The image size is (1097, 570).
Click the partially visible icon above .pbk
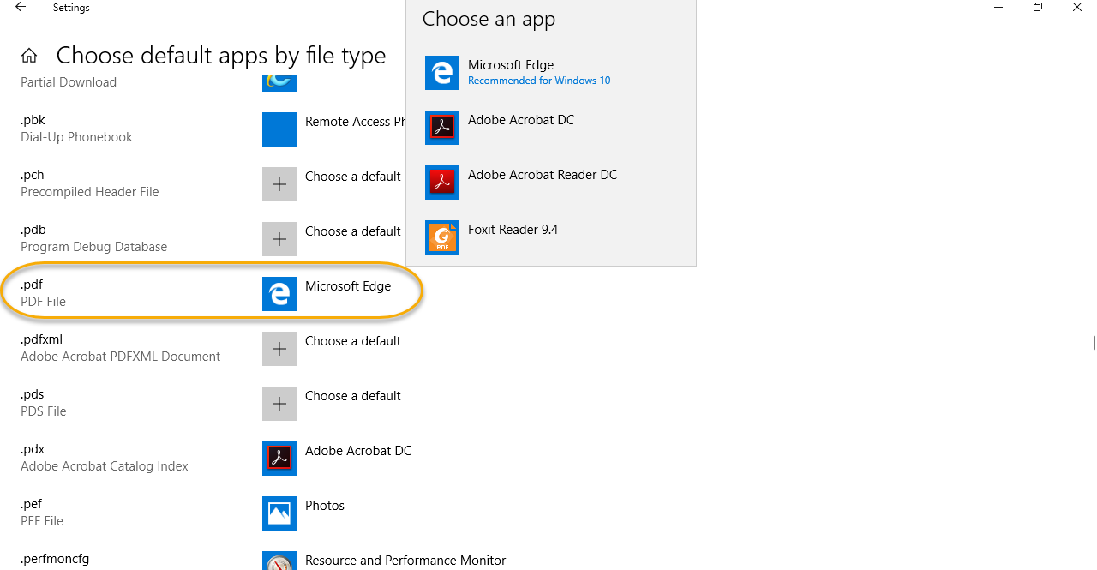(x=279, y=83)
